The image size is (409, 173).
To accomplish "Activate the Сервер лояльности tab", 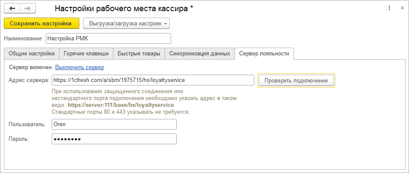I will 264,54.
